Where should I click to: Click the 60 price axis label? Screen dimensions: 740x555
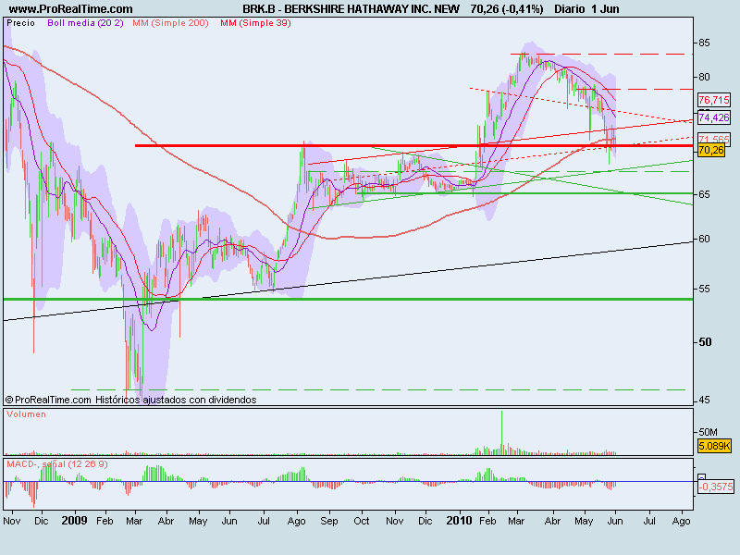(x=704, y=239)
